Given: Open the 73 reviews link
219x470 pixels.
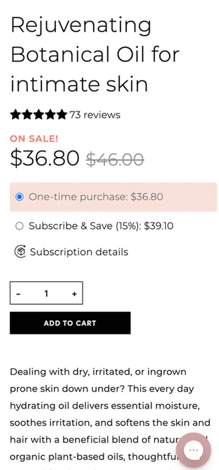Looking at the screenshot, I should (x=94, y=115).
